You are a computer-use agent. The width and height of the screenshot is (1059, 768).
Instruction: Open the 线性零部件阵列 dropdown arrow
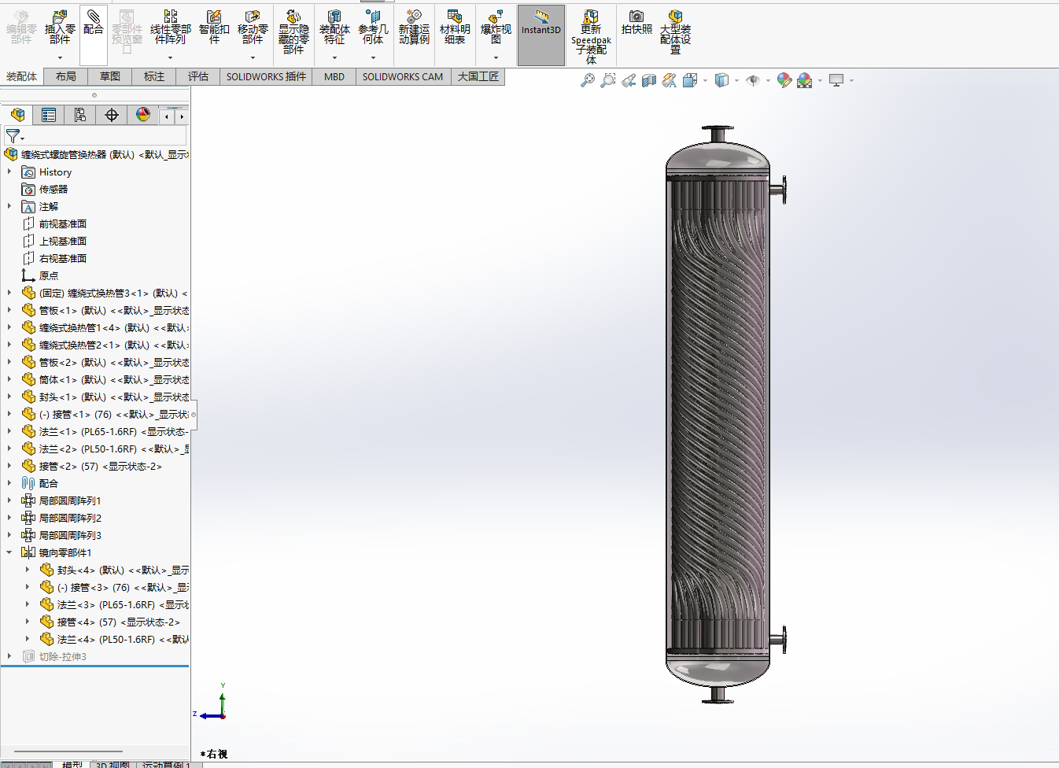click(170, 57)
